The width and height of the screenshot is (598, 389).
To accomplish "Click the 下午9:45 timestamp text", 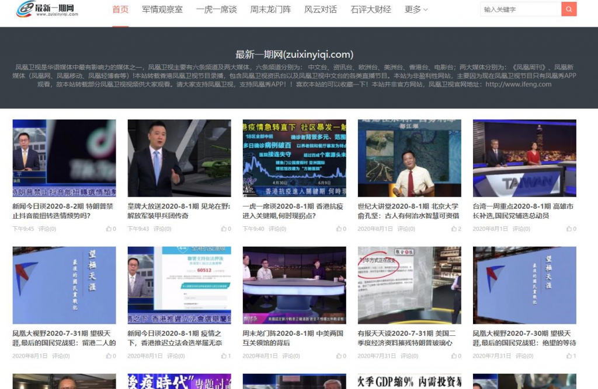I will point(23,229).
